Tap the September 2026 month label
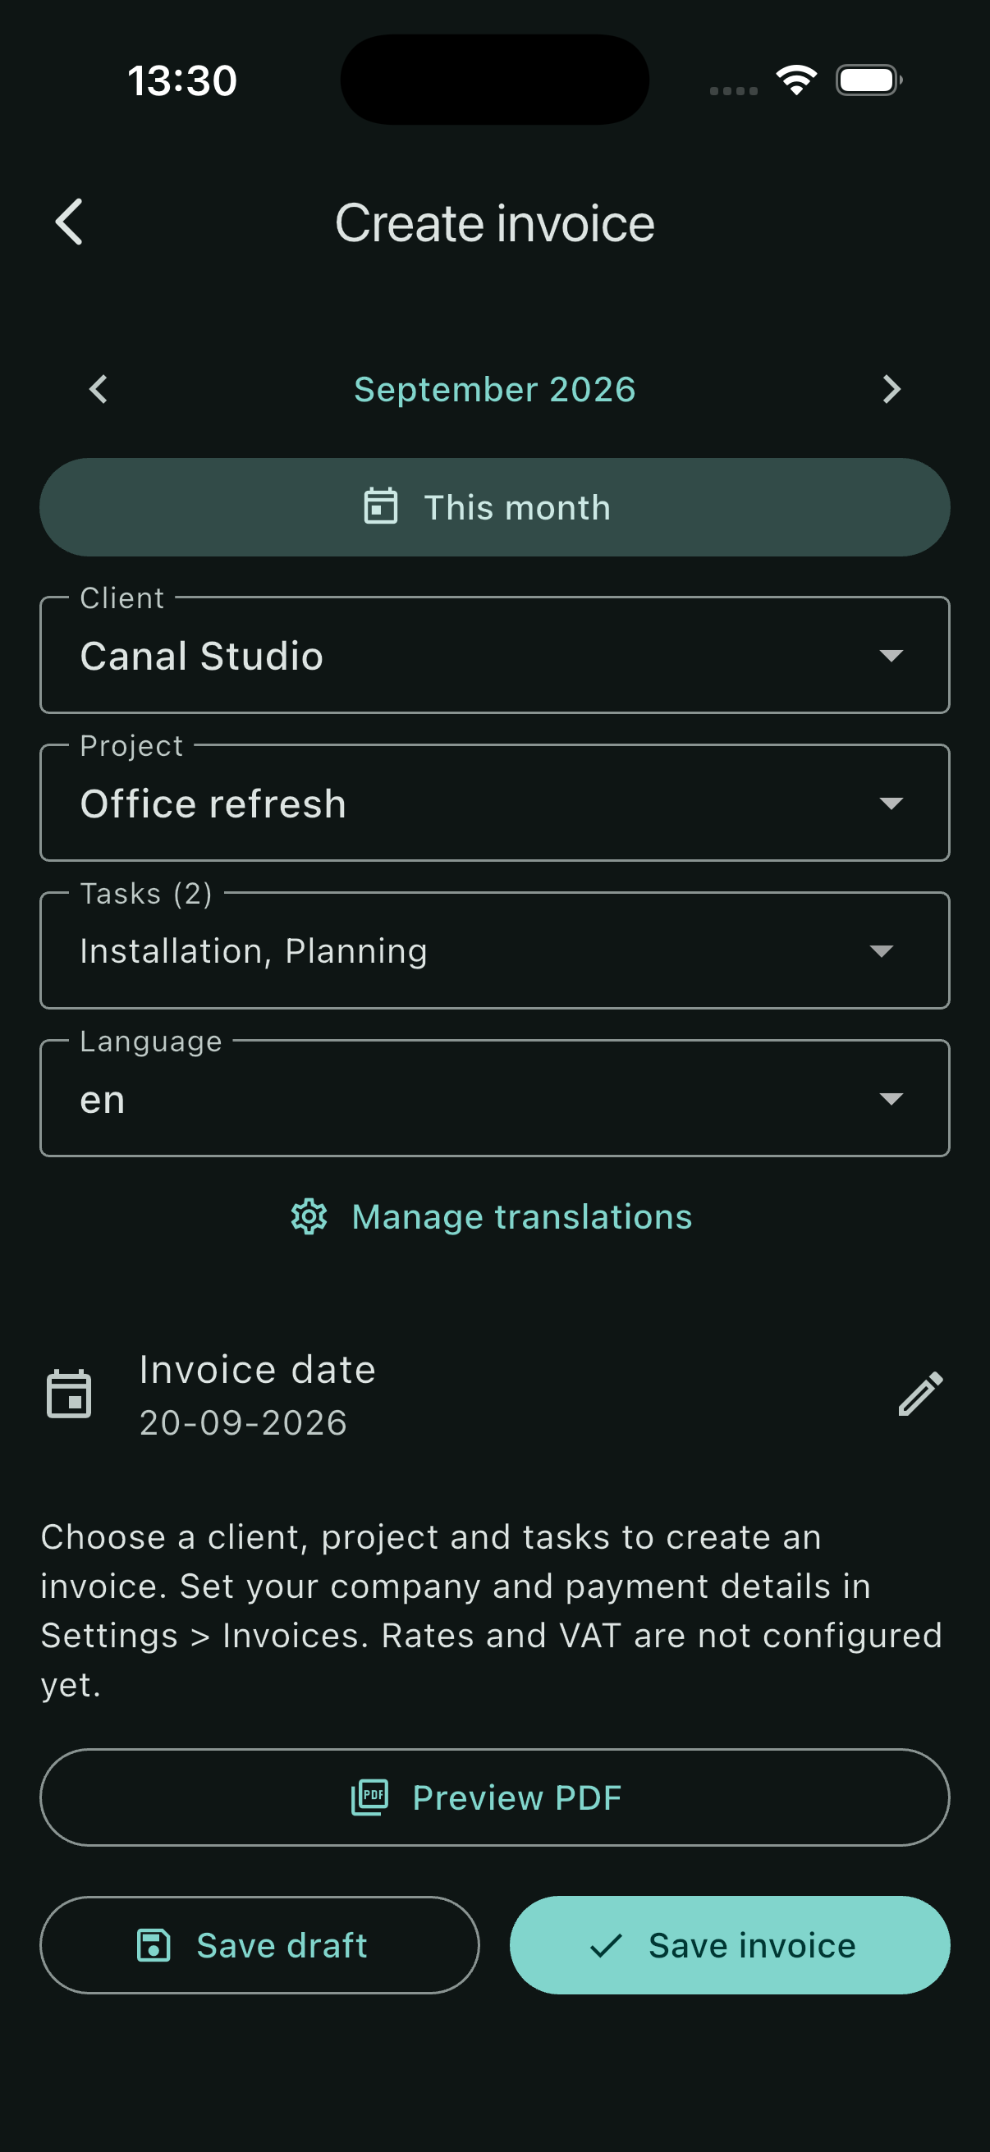The height and width of the screenshot is (2152, 990). [x=494, y=389]
